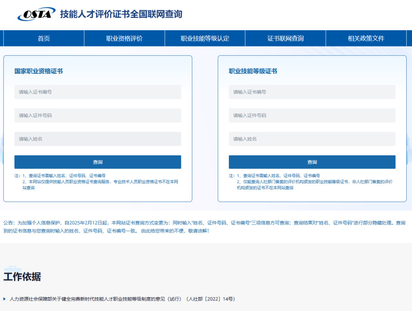Click ID number field in 职业技能等级证书 form
Viewport: 412px width, 311px height.
312,115
